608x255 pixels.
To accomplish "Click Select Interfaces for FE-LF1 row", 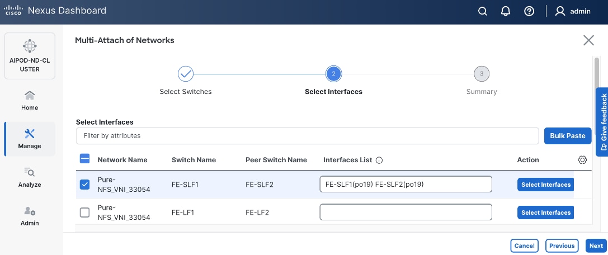I will click(545, 212).
